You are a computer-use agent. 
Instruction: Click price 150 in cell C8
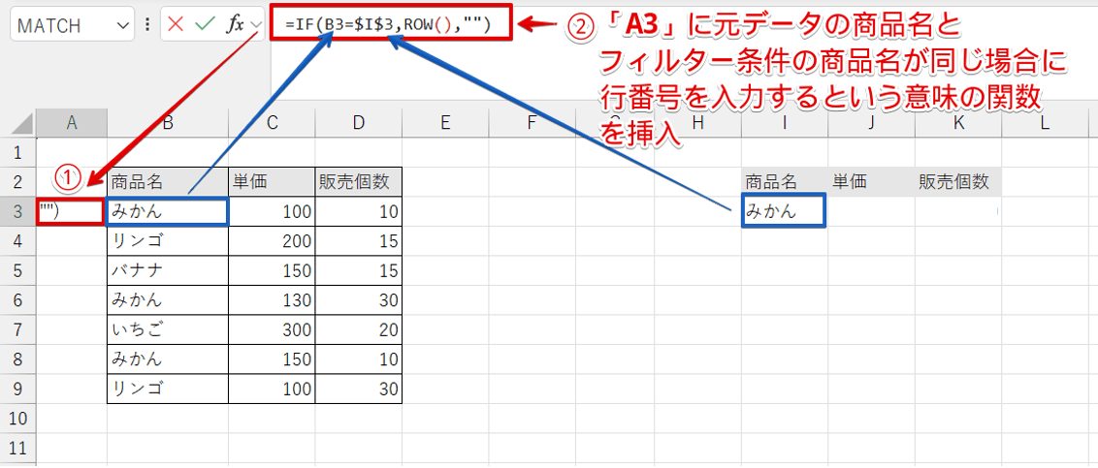click(272, 359)
